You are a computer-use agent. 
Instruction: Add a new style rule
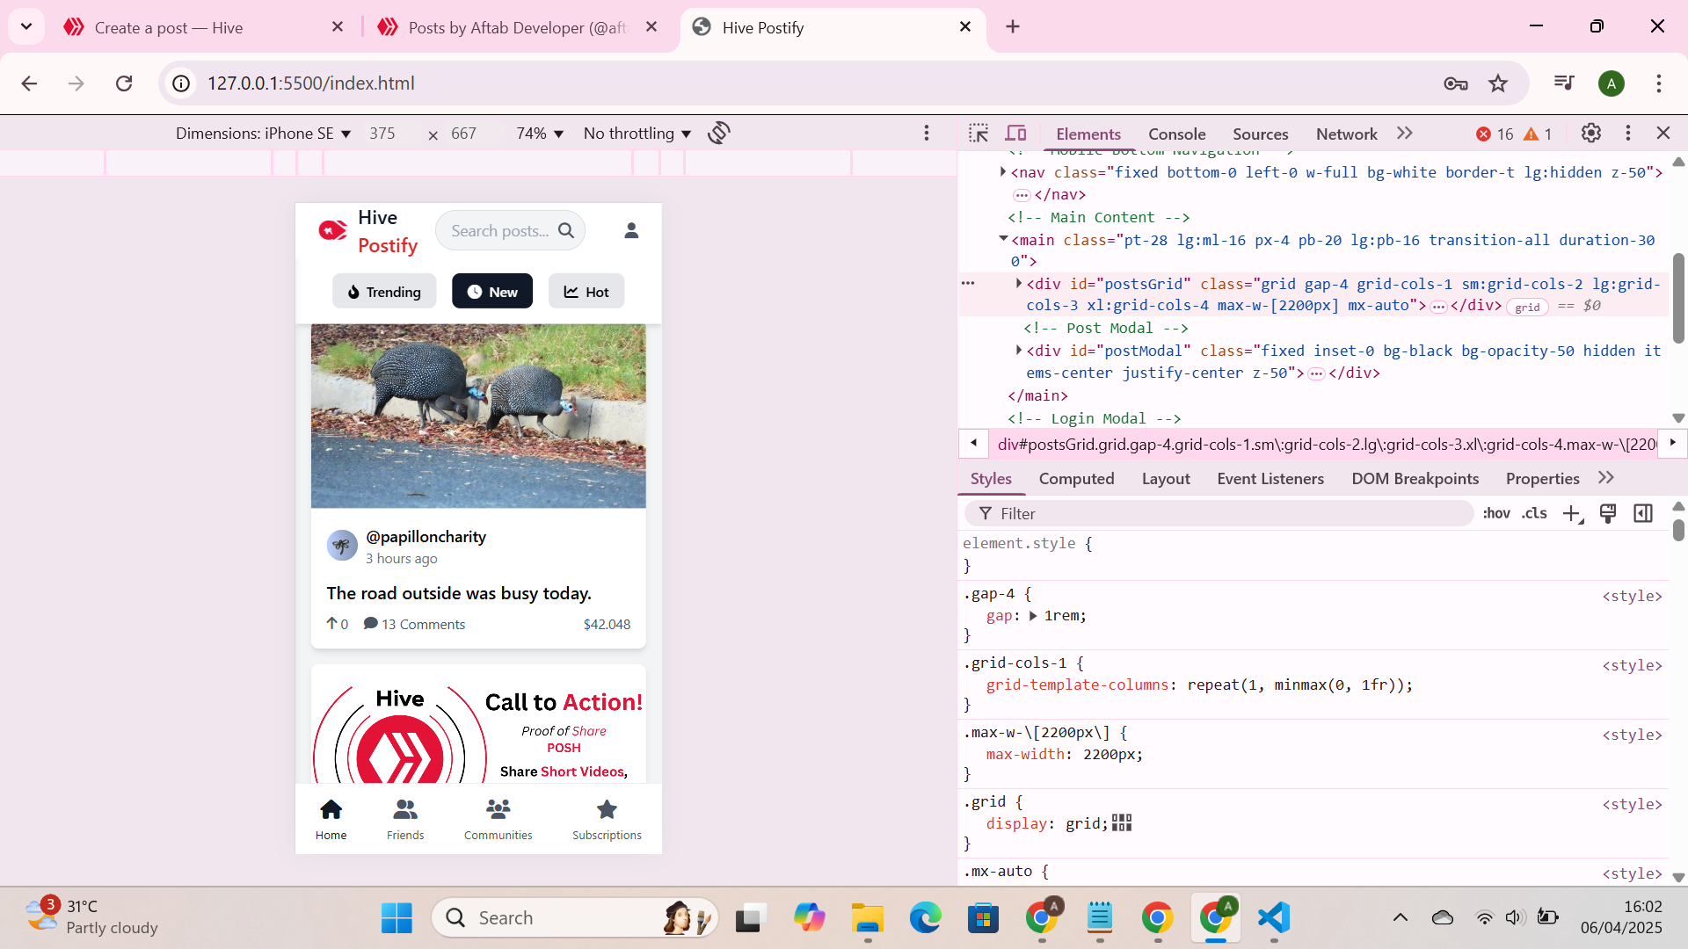1573,514
